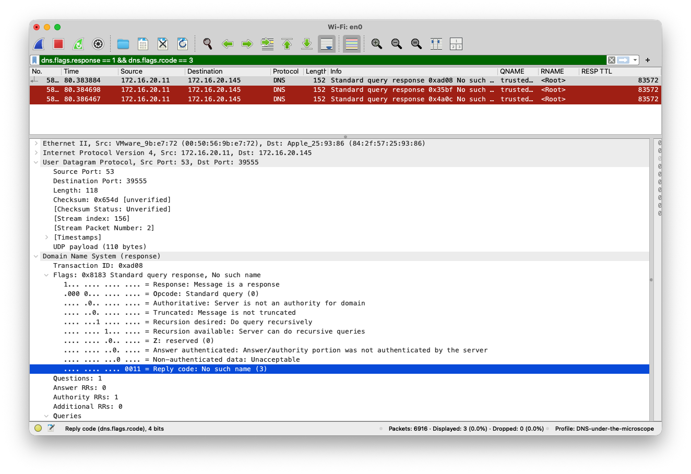
Task: Sort packets by the Time column header
Action: (89, 72)
